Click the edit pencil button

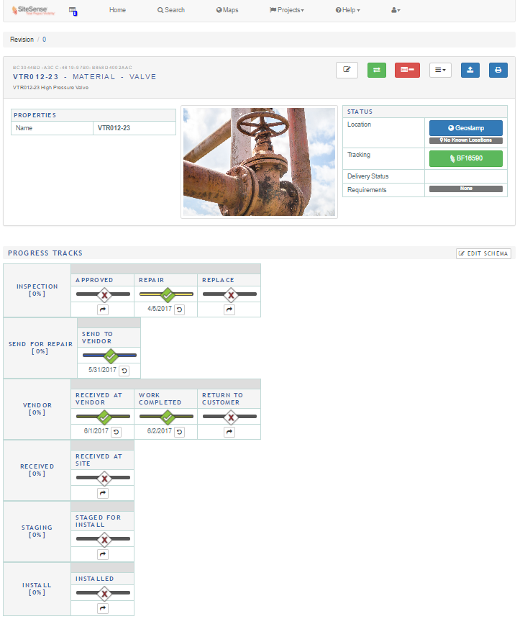tap(347, 70)
